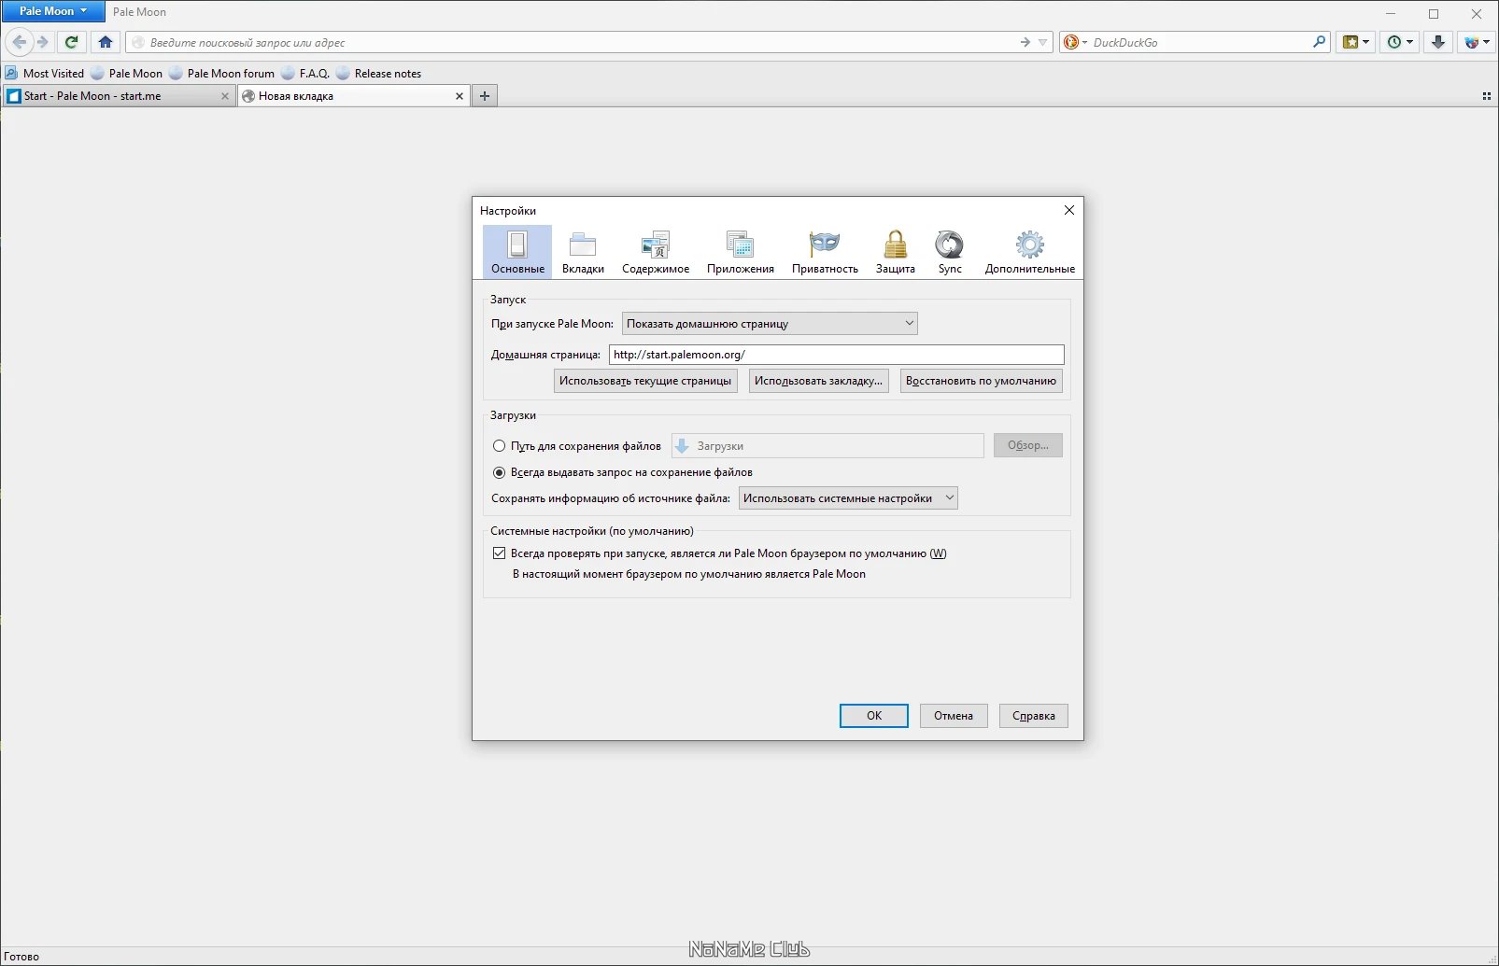Go to the Home page
The image size is (1499, 966).
coord(106,42)
